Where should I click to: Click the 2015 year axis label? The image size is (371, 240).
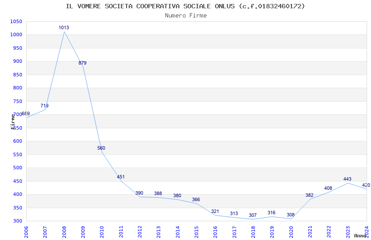click(x=196, y=232)
